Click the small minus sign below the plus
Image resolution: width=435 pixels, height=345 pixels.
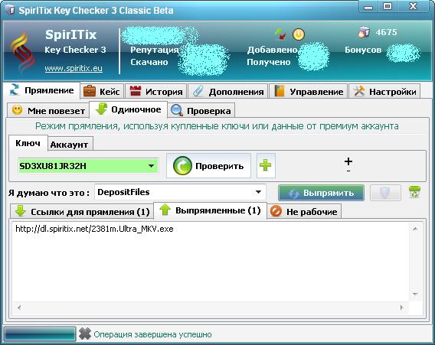[348, 171]
